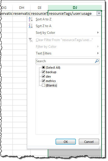Uncheck the metrics filter checkbox
Image resolution: width=108 pixels, height=161 pixels.
click(44, 81)
